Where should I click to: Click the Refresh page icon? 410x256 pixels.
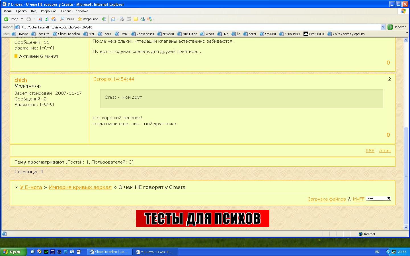[x=46, y=19]
